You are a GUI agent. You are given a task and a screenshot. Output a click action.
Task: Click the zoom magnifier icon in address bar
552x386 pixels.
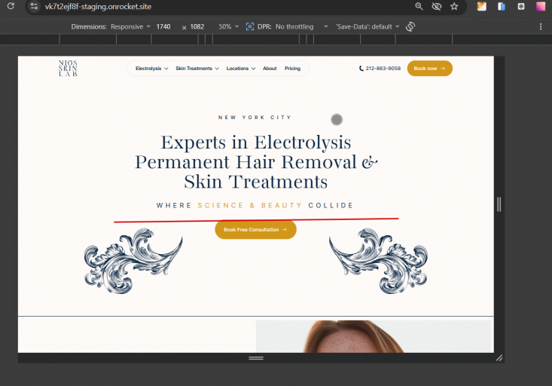coord(419,6)
